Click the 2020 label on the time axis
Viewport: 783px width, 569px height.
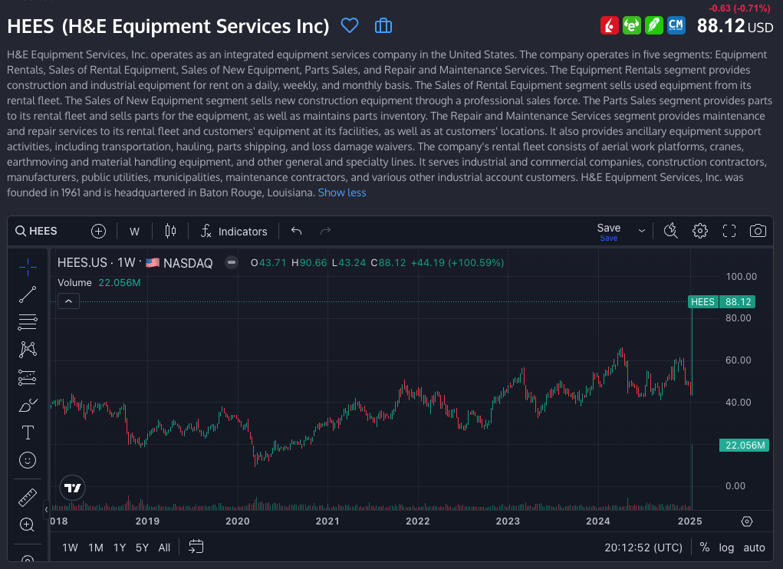tap(237, 521)
